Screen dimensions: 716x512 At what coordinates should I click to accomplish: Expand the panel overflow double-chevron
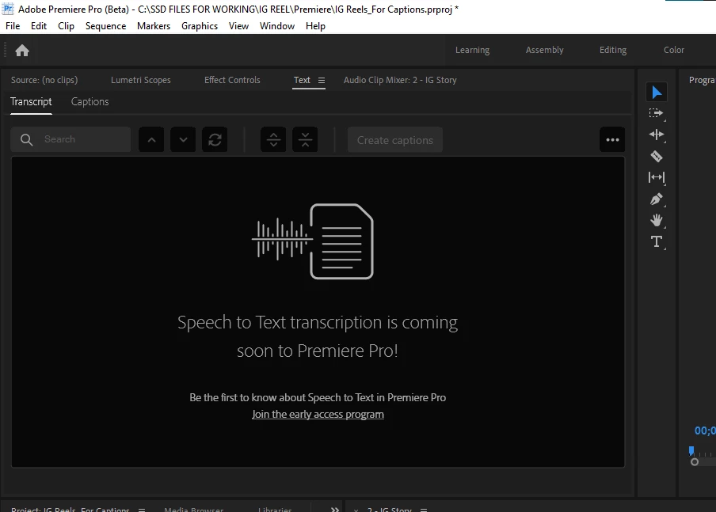(x=335, y=510)
